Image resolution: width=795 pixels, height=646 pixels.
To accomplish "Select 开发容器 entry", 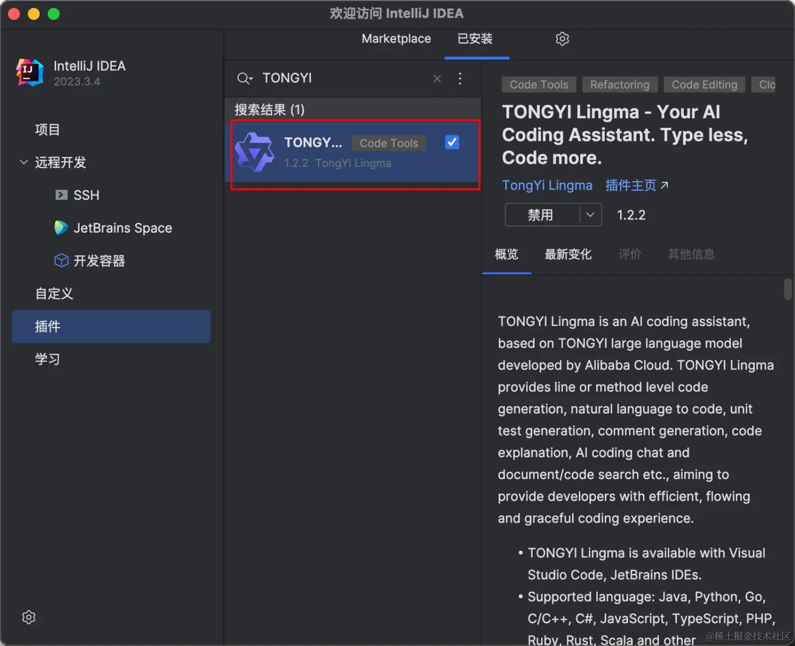I will (99, 261).
